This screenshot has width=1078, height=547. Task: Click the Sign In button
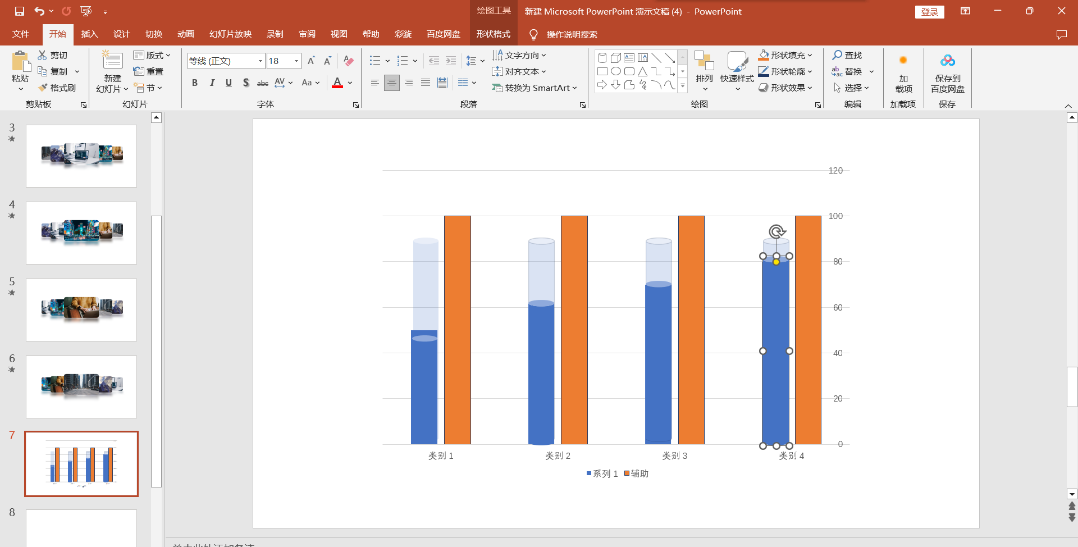929,12
